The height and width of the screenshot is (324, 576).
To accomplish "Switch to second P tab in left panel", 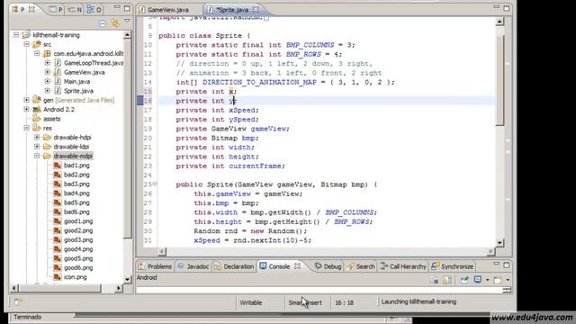I will 56,10.
